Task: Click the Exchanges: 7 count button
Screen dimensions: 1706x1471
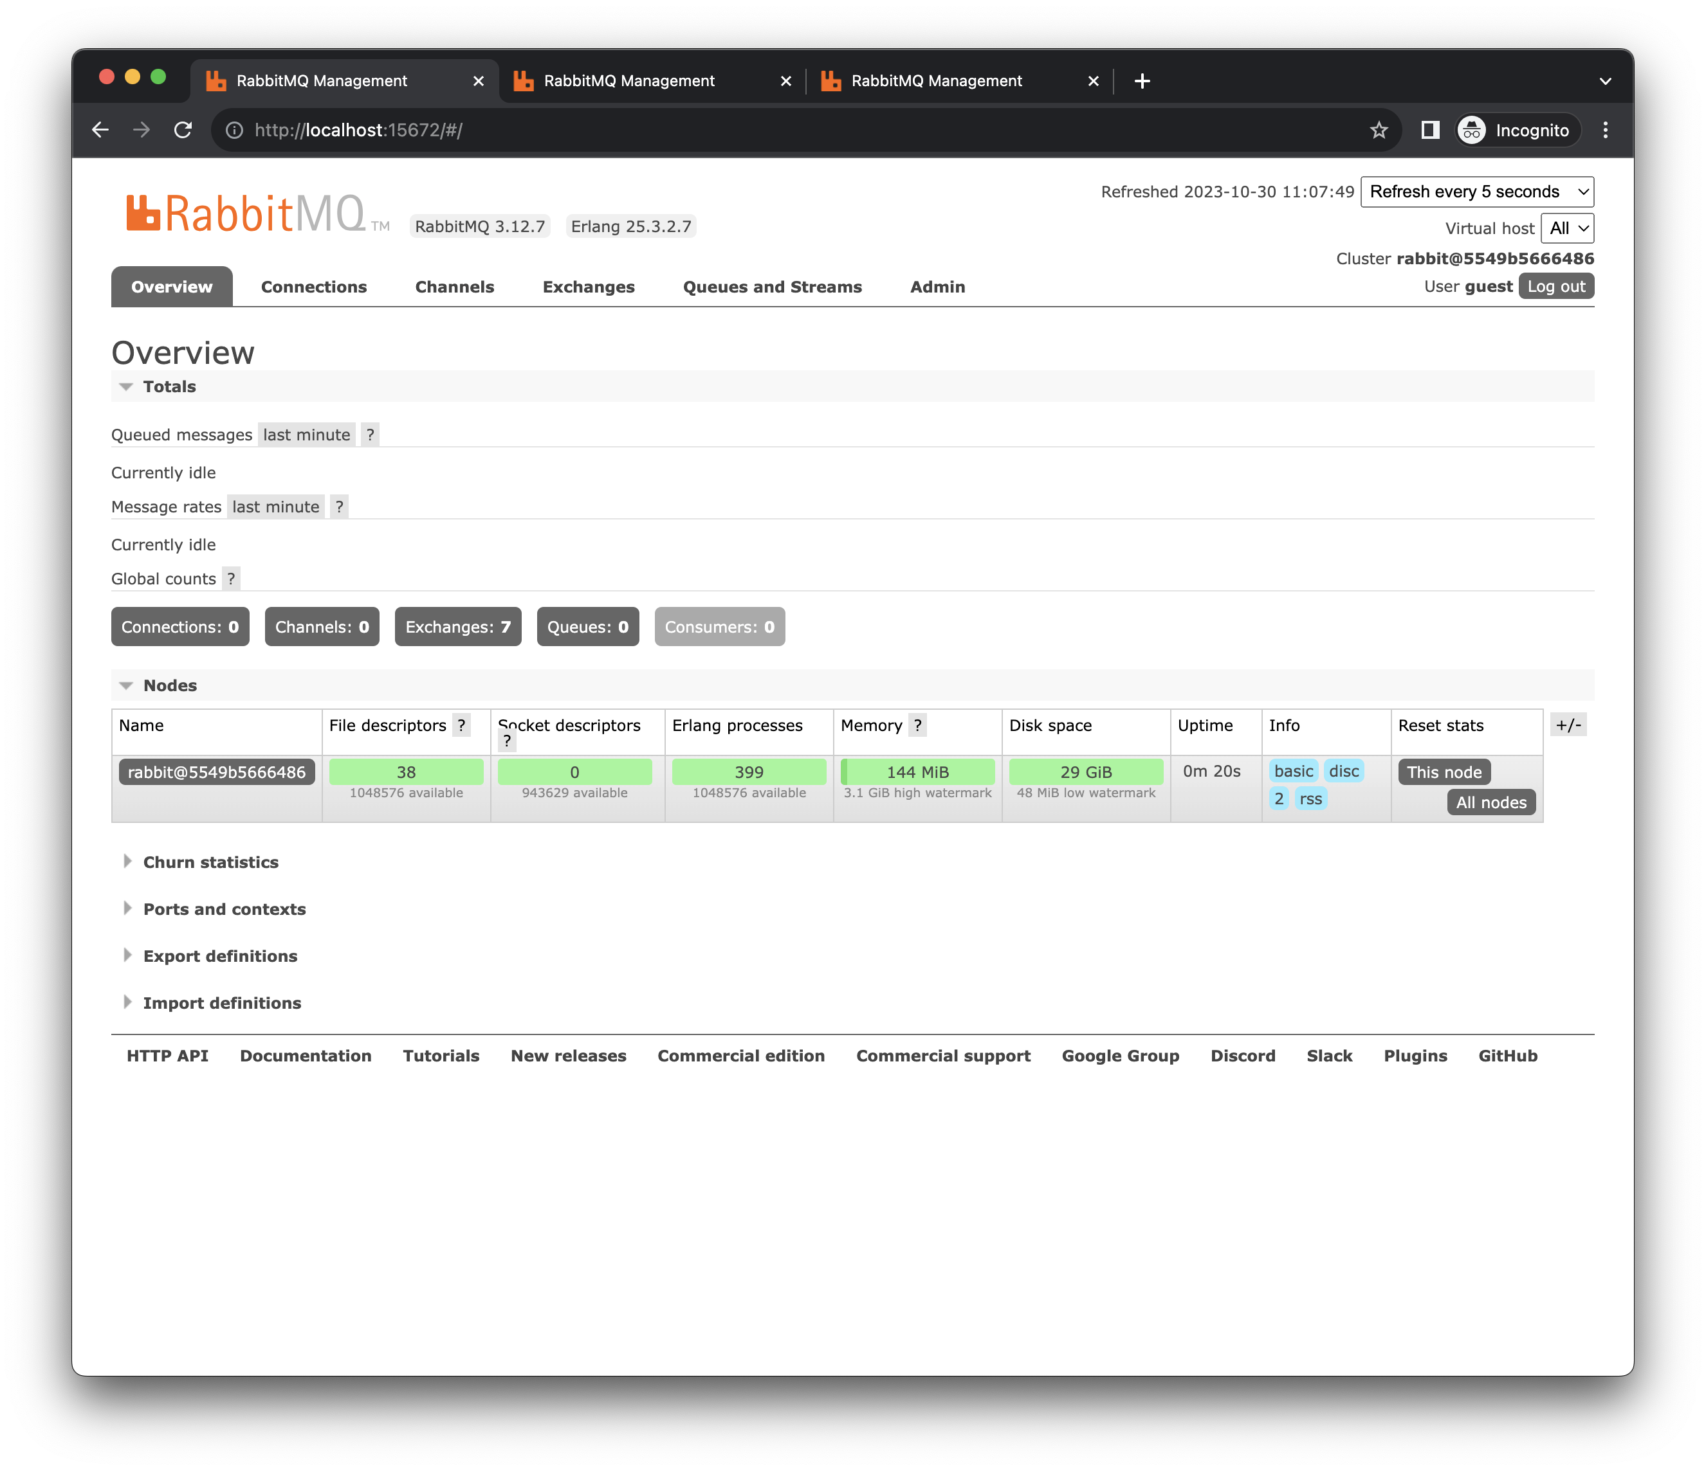Action: click(x=458, y=627)
